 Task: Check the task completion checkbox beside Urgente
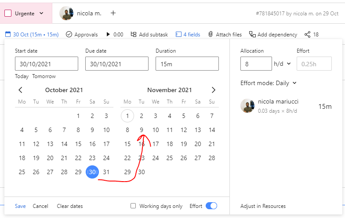point(8,13)
